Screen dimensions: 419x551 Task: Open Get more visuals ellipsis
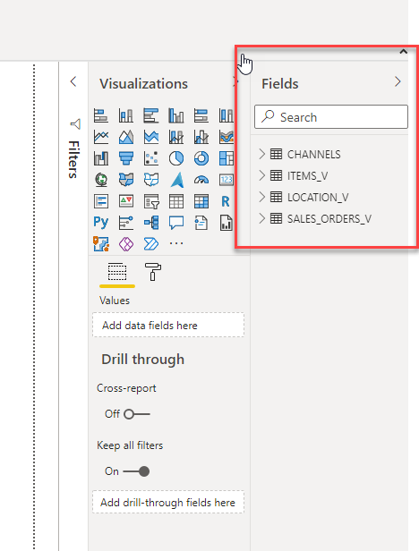coord(176,243)
